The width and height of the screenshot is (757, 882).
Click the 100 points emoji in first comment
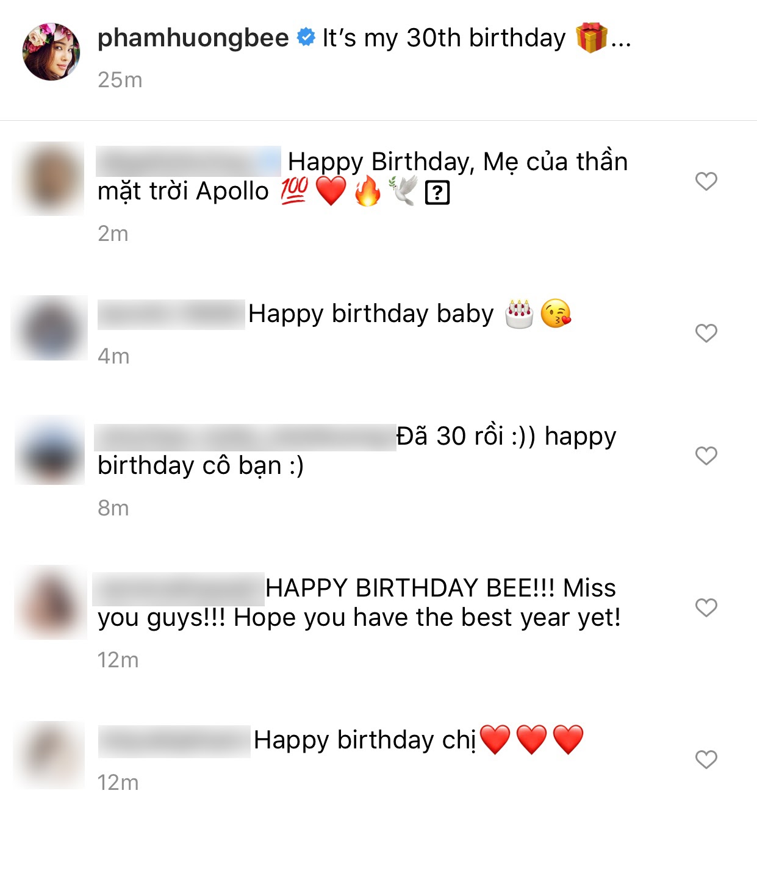coord(294,191)
